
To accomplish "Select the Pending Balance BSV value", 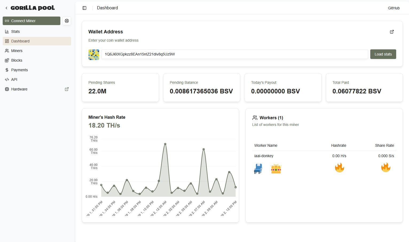I will (201, 91).
